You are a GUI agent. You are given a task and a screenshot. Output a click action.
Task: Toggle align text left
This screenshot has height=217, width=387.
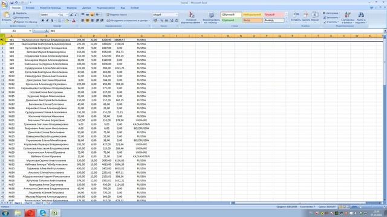click(83, 20)
